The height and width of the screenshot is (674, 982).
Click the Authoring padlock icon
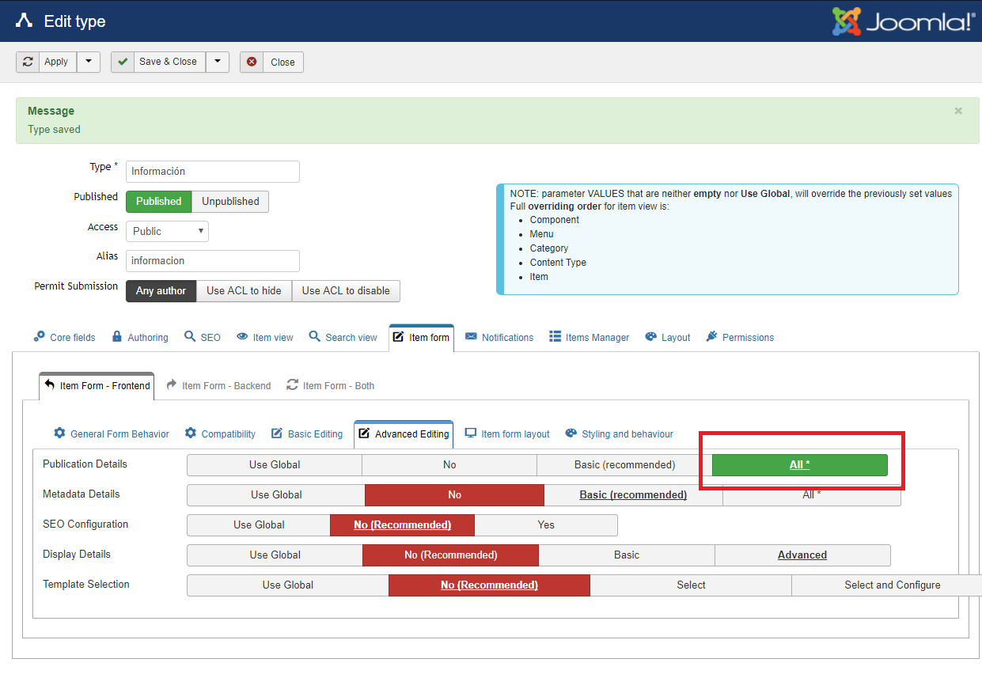117,336
